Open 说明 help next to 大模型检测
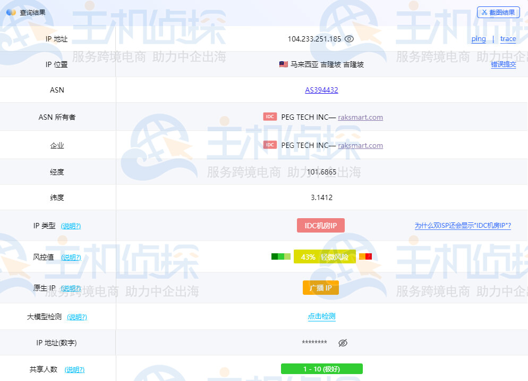 pos(77,317)
